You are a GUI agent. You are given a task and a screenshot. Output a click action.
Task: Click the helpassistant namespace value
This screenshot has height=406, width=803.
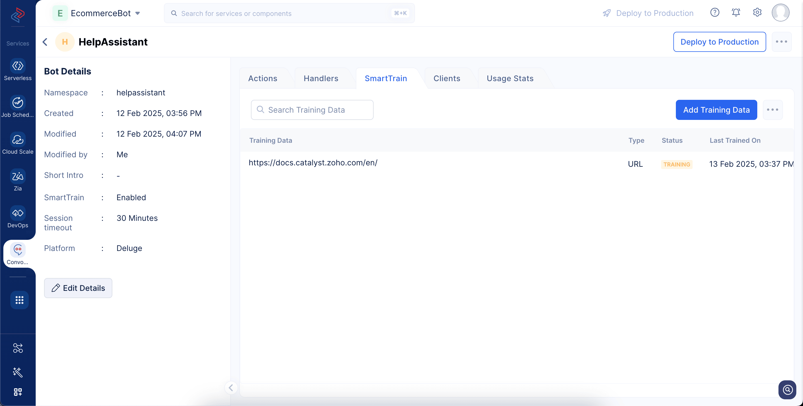coord(141,93)
